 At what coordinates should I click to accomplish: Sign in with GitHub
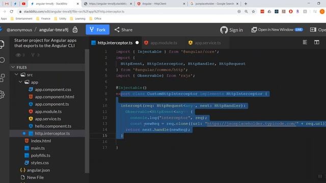point(231,30)
